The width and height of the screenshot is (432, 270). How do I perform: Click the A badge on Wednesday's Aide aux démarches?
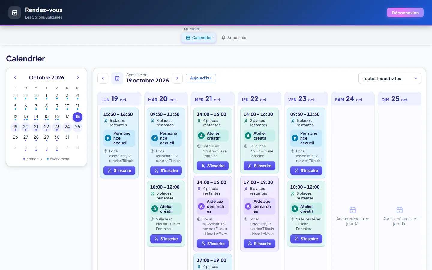[x=202, y=206]
